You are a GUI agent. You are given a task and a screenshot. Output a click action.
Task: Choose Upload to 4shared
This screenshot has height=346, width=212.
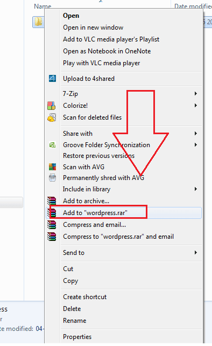point(89,79)
